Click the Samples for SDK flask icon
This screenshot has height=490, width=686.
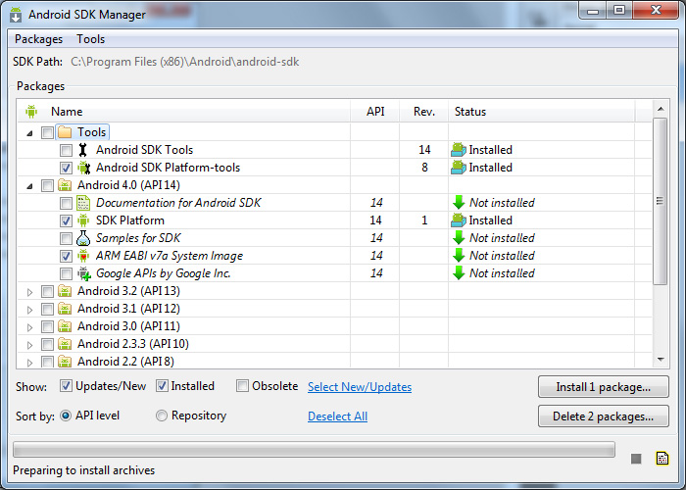(x=83, y=238)
